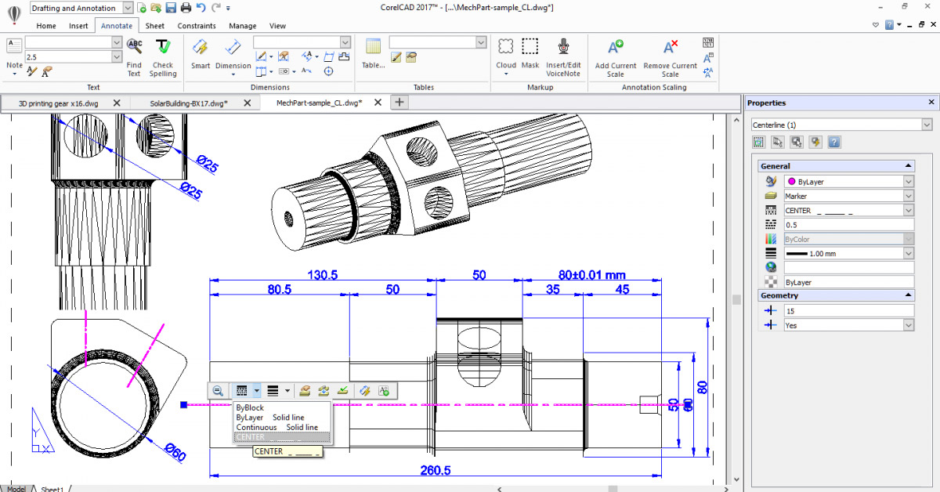Click the scale list icon in Annotation Scaling
940x492 pixels.
coord(709,42)
